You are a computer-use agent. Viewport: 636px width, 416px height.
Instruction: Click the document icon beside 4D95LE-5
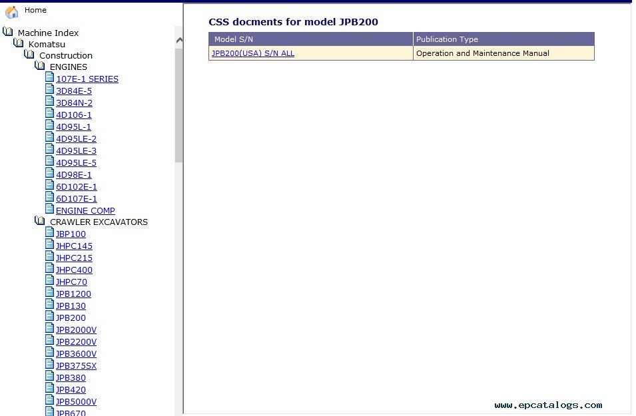(49, 161)
